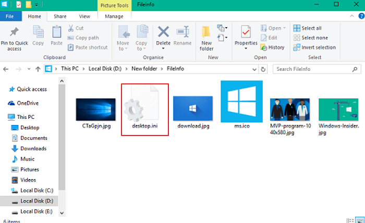The image size is (365, 223).
Task: Click the Picture Tools contextual tab
Action: (x=114, y=5)
